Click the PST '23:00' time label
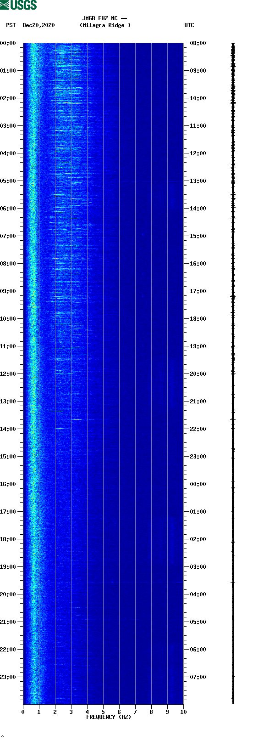Screen dimensions: 253x741 click(8, 677)
